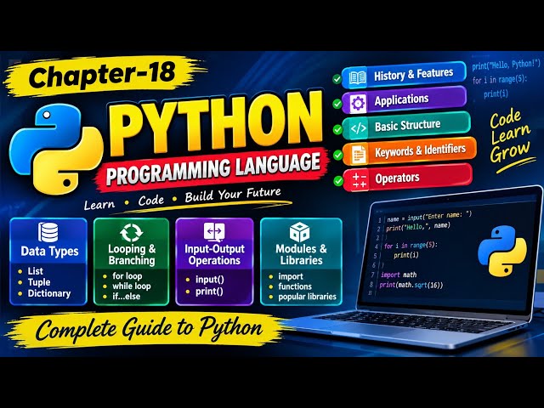
Task: Click 'Tuple' in the Data Types card
Action: (39, 282)
